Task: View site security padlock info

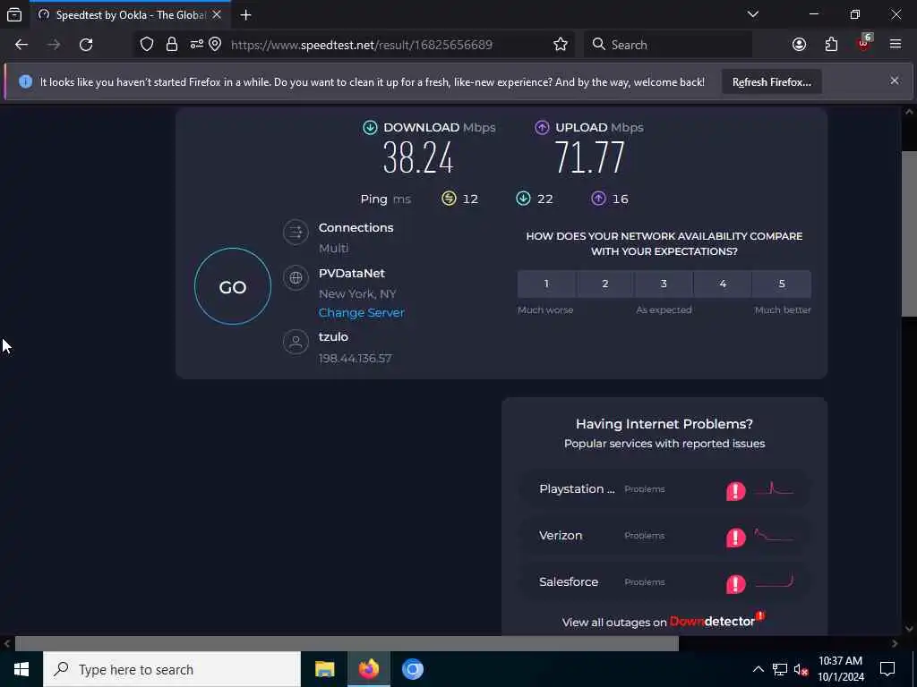Action: coord(171,45)
